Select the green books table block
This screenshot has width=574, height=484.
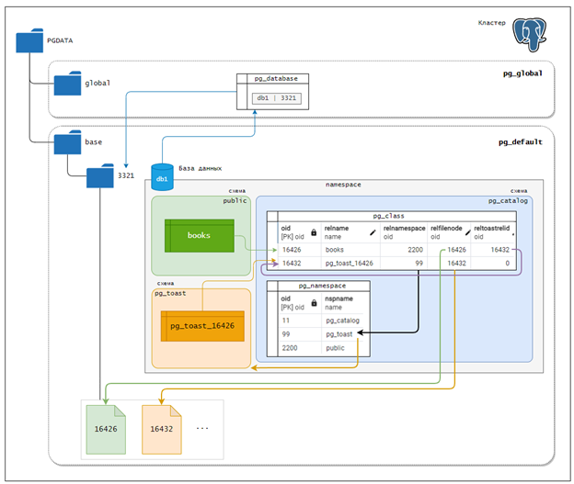pos(200,236)
